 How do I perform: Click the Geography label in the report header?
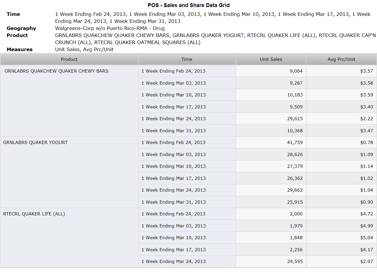click(21, 28)
